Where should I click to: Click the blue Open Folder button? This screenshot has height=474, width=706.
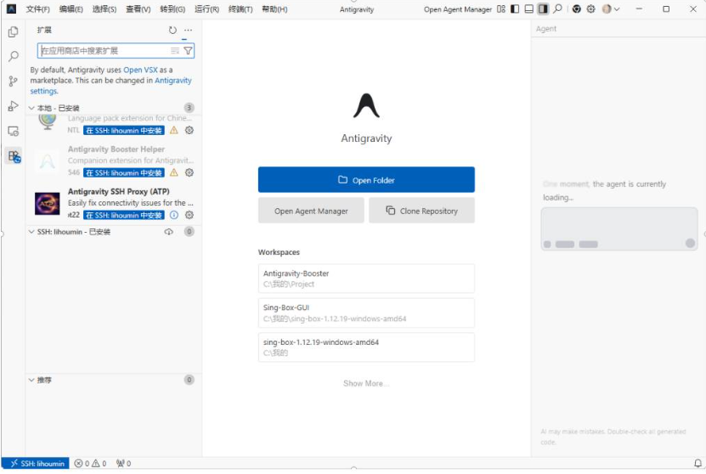pyautogui.click(x=366, y=180)
